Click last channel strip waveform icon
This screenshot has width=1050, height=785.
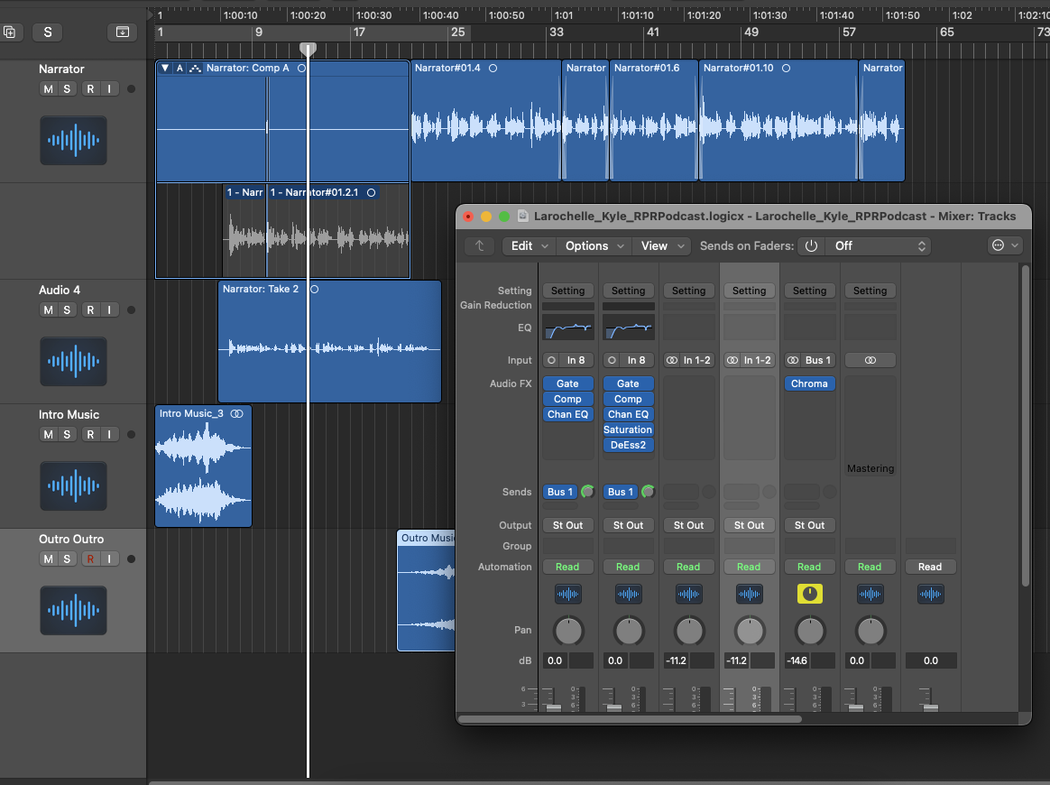930,594
